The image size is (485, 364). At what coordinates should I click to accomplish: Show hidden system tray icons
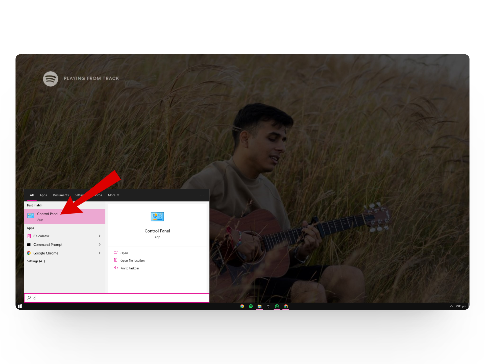point(451,306)
